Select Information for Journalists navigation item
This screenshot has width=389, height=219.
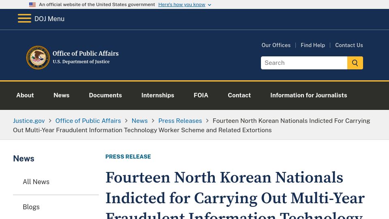pyautogui.click(x=308, y=95)
